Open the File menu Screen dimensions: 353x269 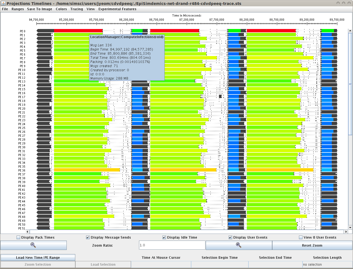(x=5, y=9)
